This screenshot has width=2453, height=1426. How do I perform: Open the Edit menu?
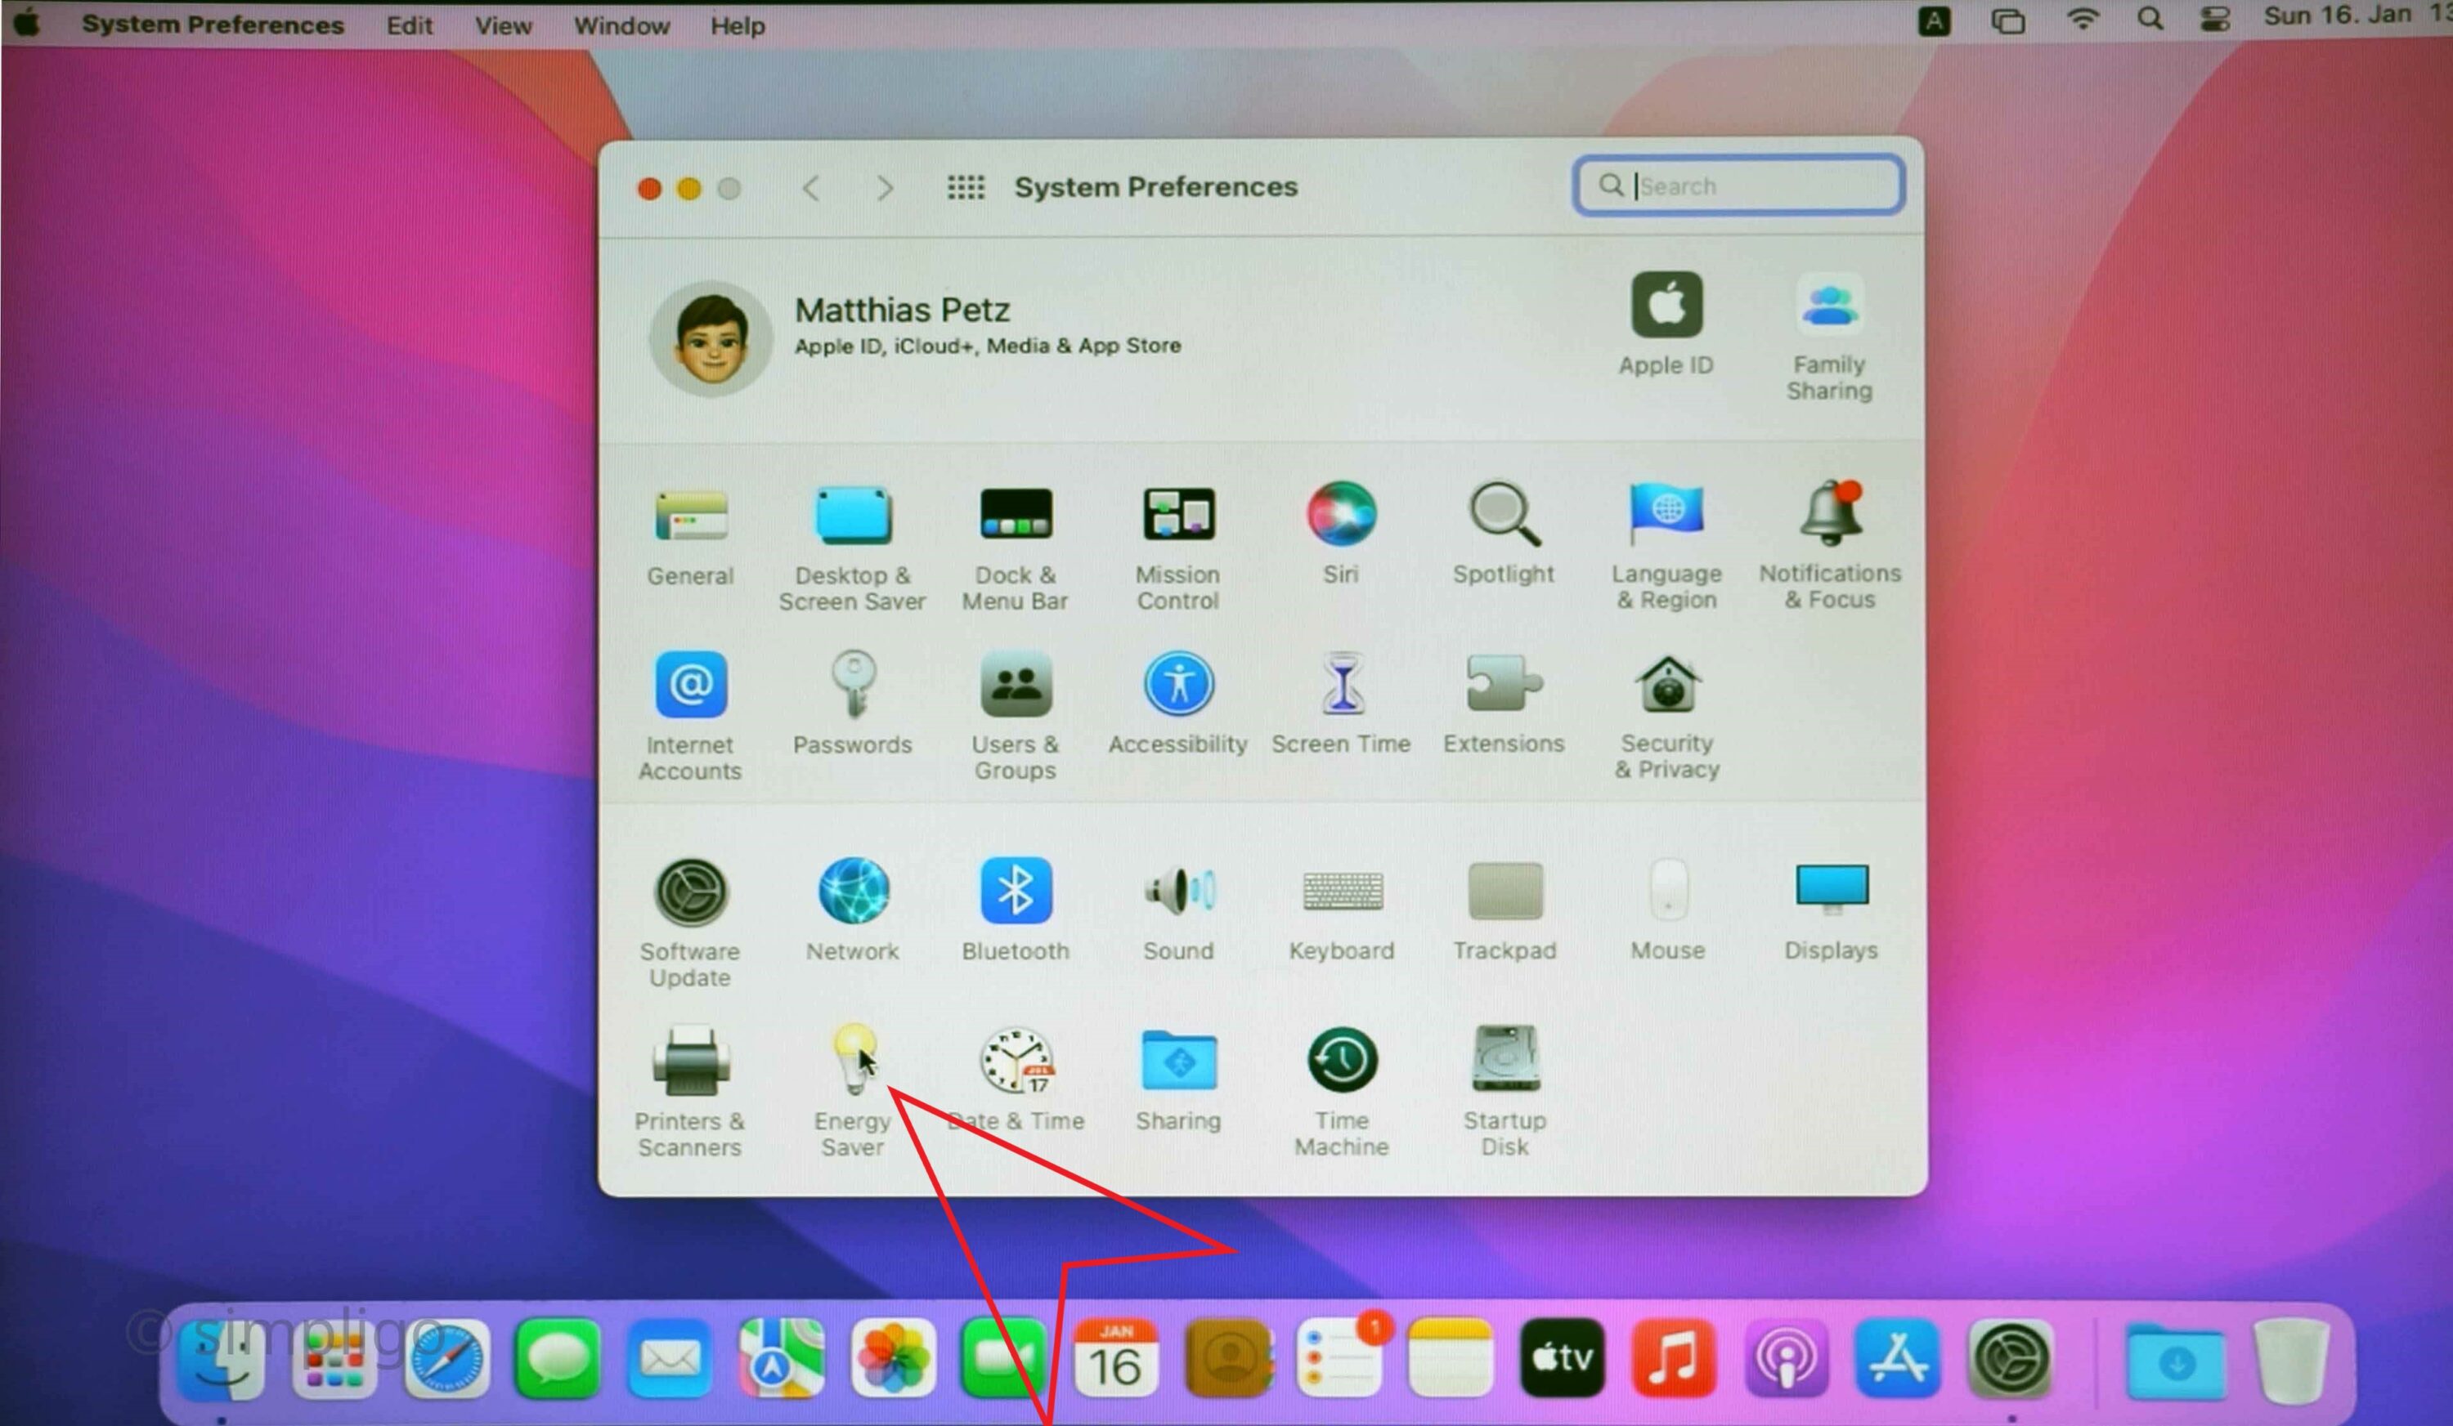[x=409, y=25]
